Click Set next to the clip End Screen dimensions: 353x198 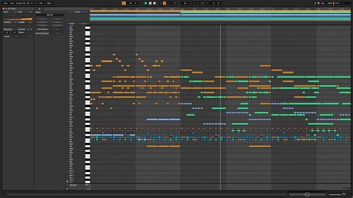pyautogui.click(x=30, y=12)
